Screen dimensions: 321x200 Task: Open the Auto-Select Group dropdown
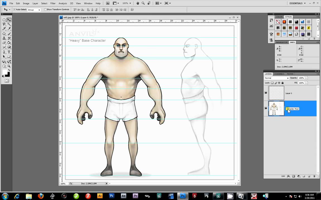[34, 10]
